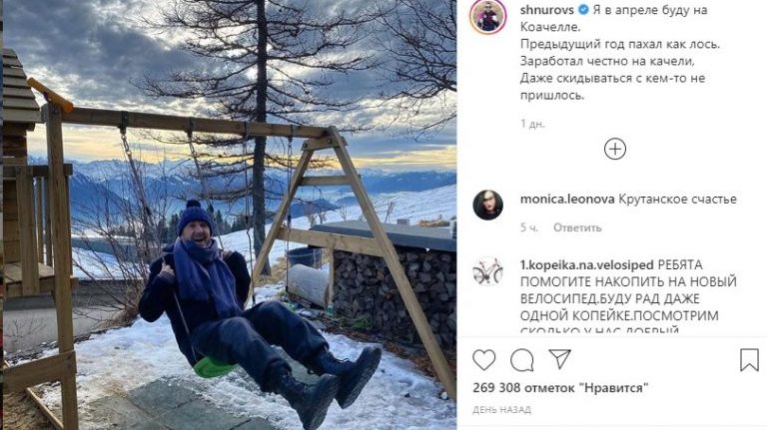Click the 1.kopeika.na.velosiped username

[587, 265]
